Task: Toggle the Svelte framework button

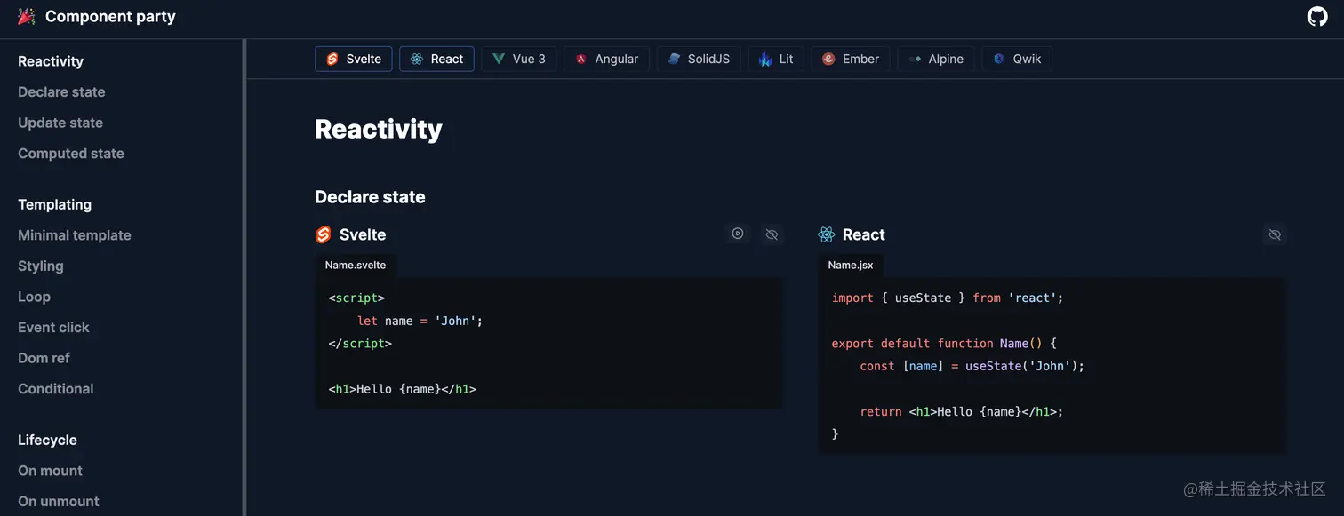Action: (354, 59)
